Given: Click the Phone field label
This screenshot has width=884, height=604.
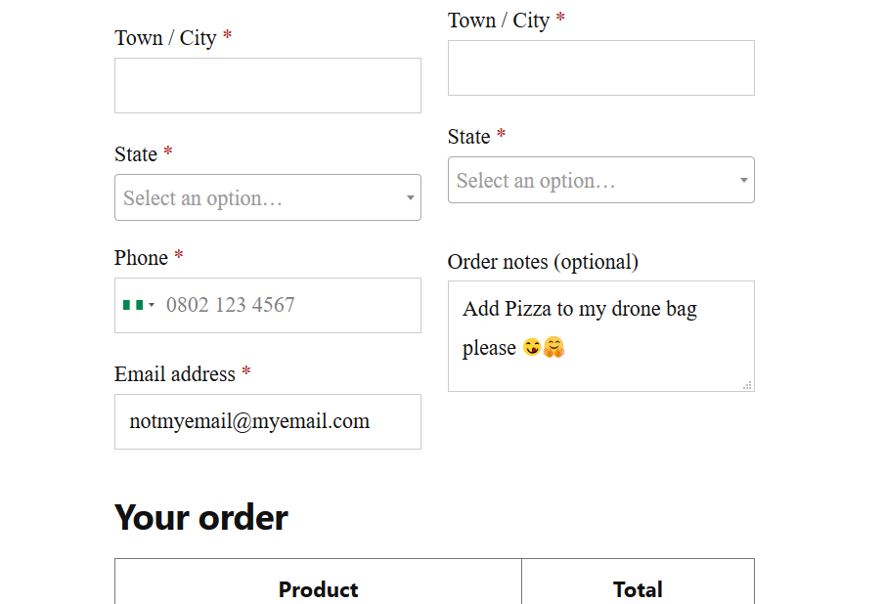Looking at the screenshot, I should 141,258.
